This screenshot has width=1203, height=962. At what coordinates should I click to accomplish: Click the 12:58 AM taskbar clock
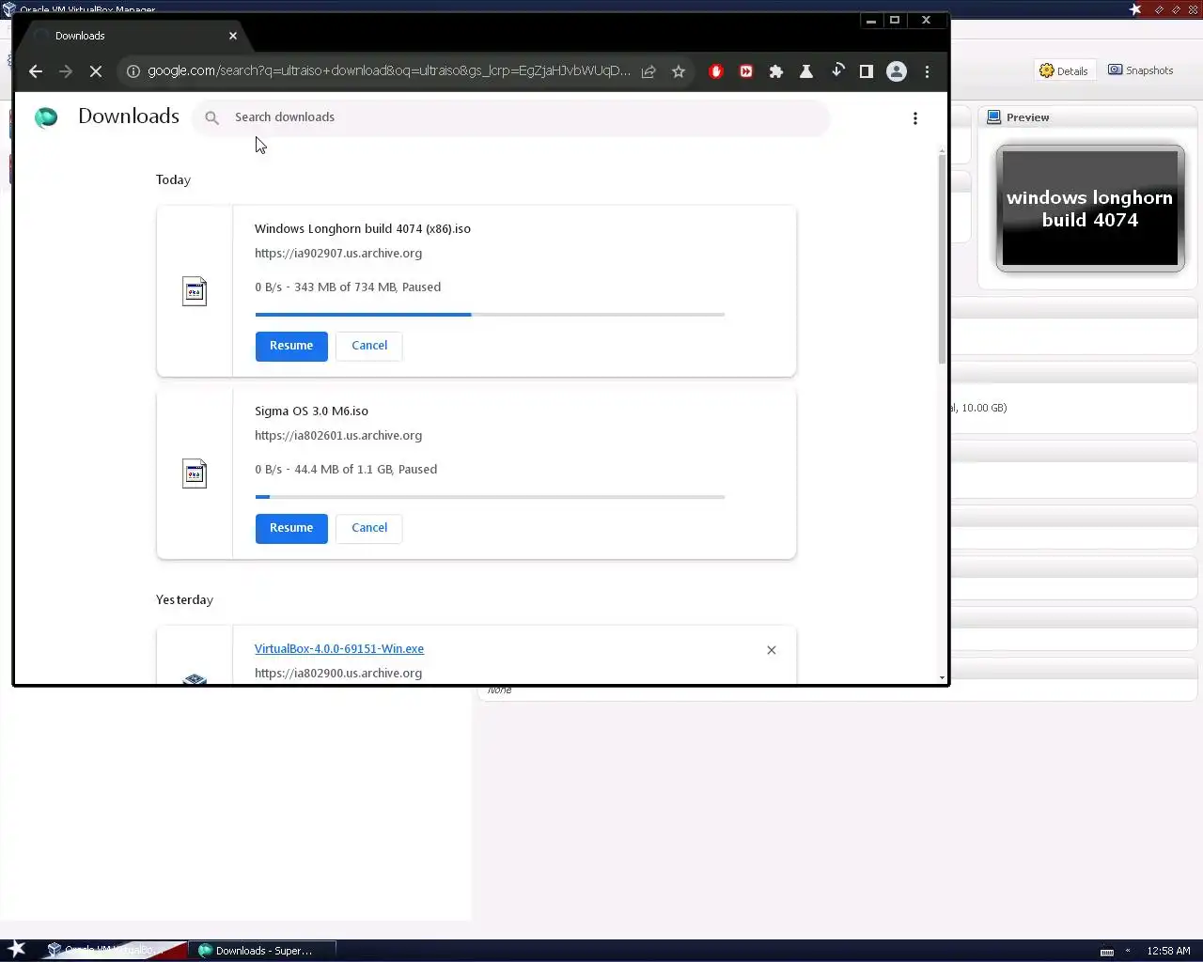pos(1168,951)
